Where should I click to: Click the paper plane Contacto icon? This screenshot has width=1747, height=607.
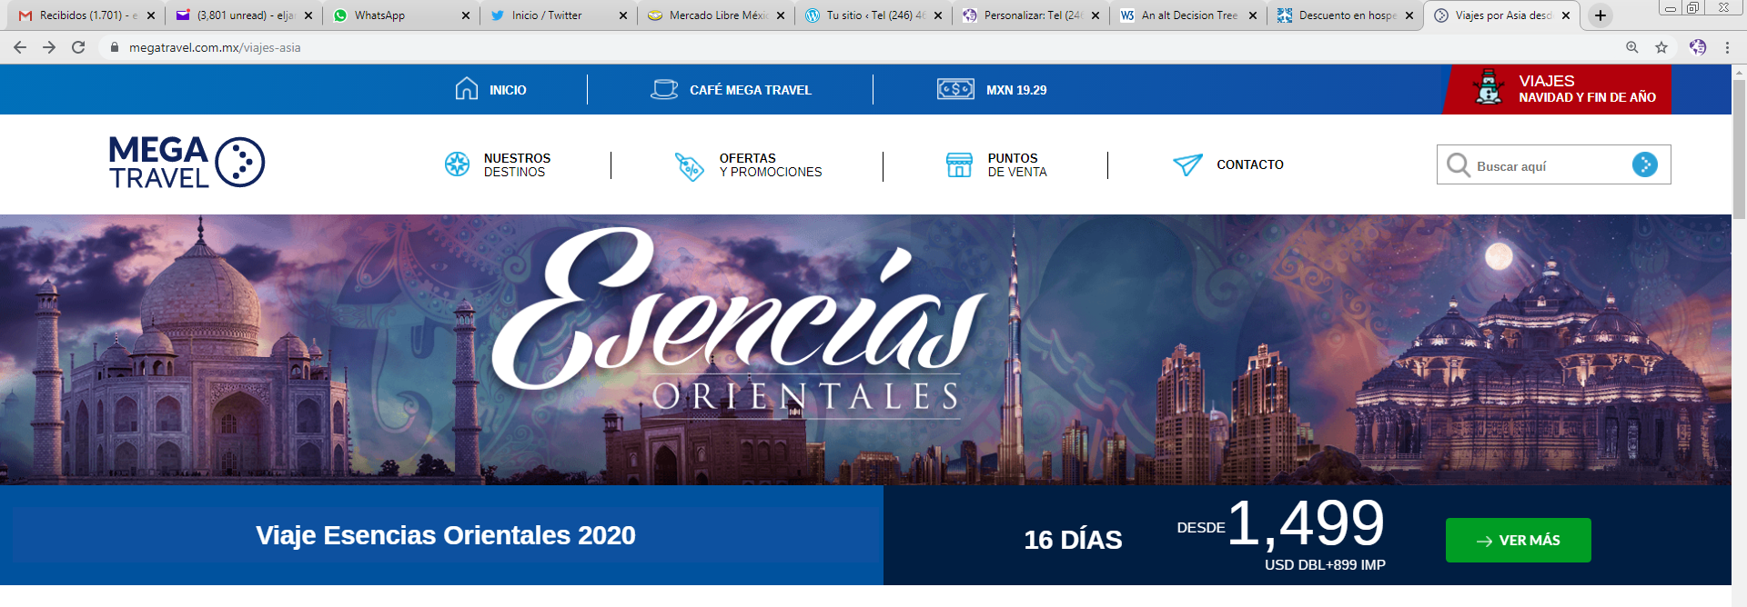coord(1187,164)
